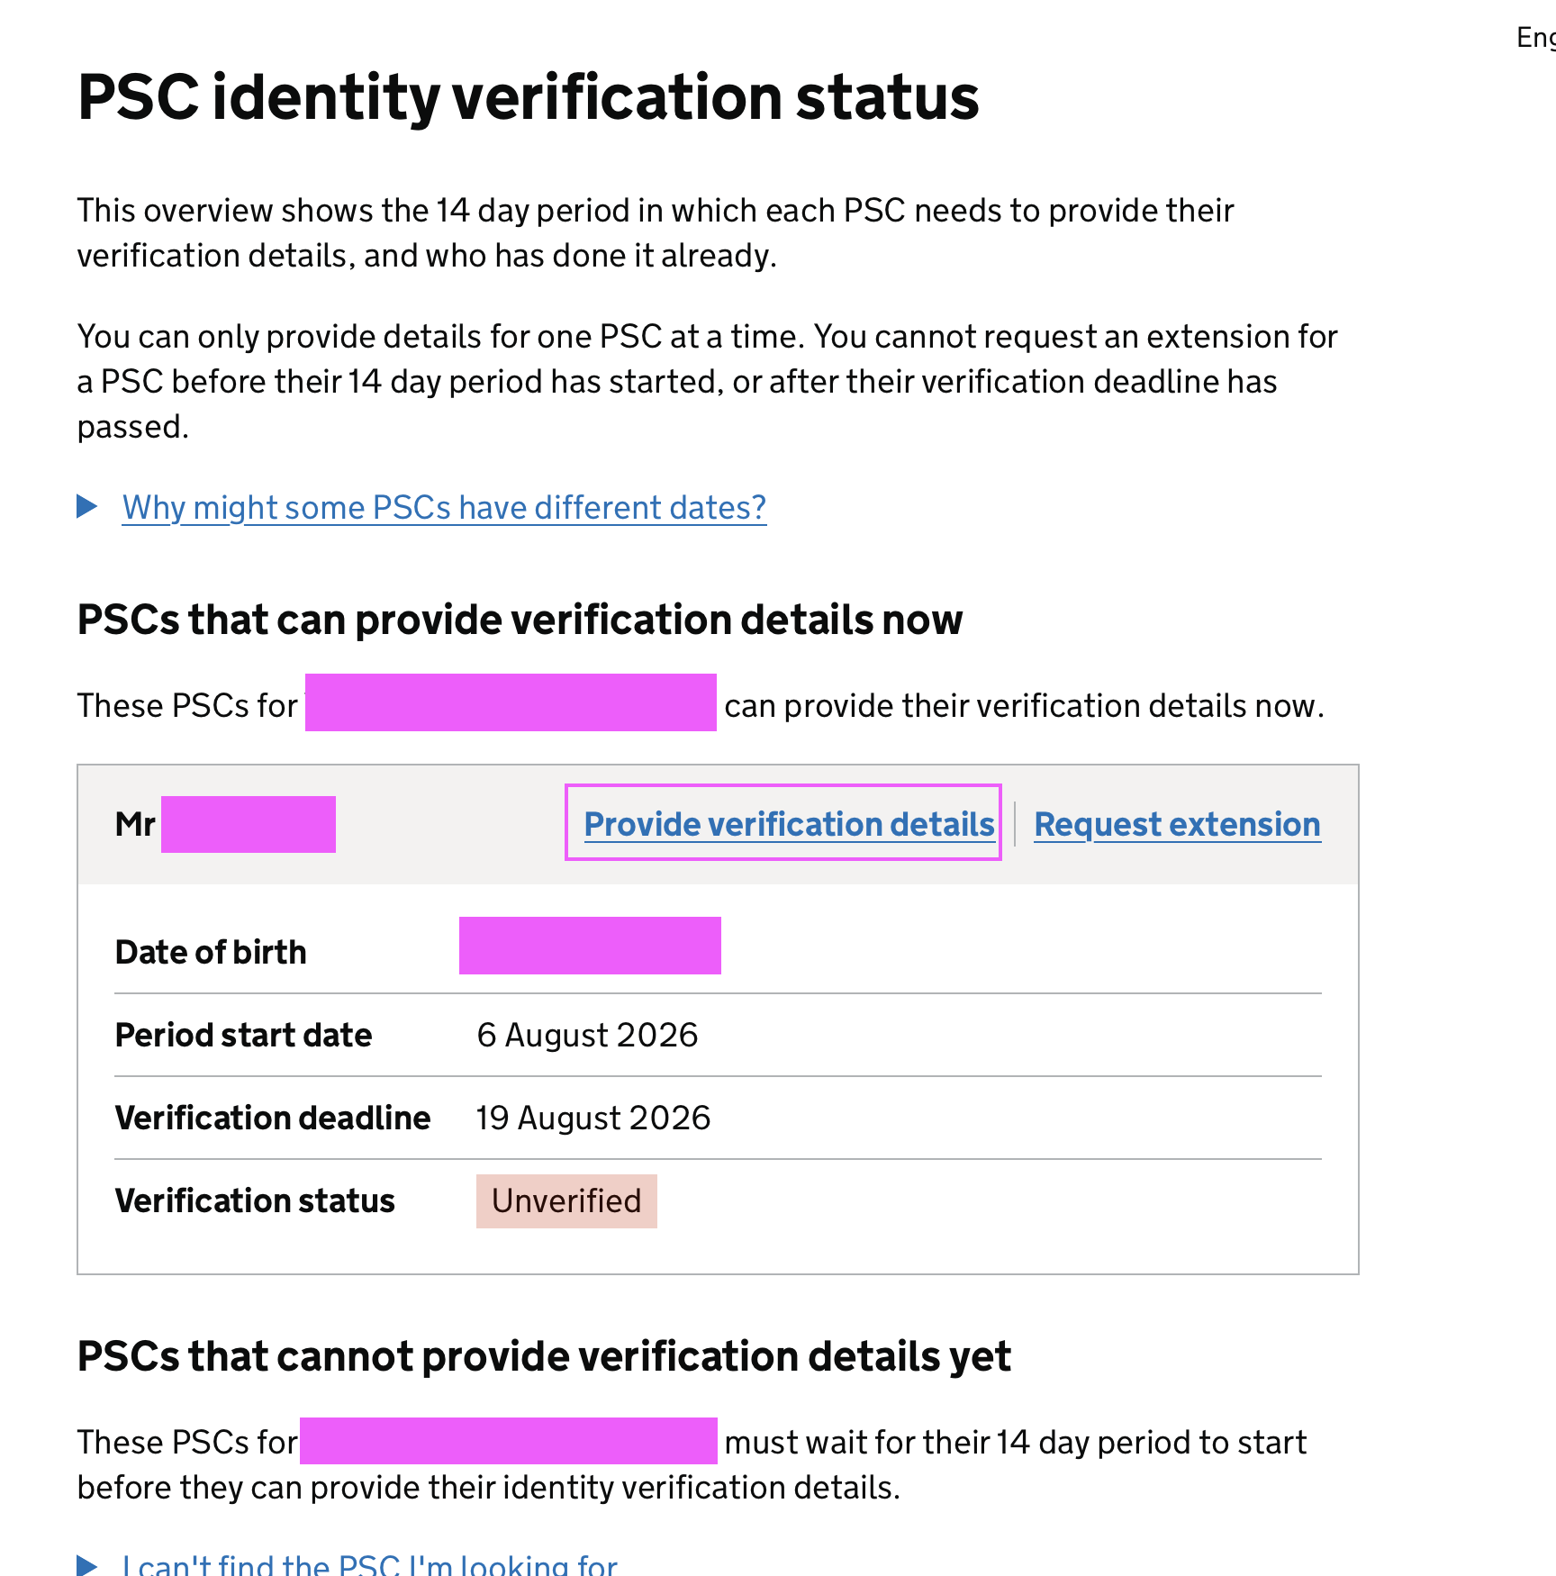This screenshot has width=1556, height=1576.
Task: Select 'PSCs that can provide verification details now' heading
Action: [520, 620]
